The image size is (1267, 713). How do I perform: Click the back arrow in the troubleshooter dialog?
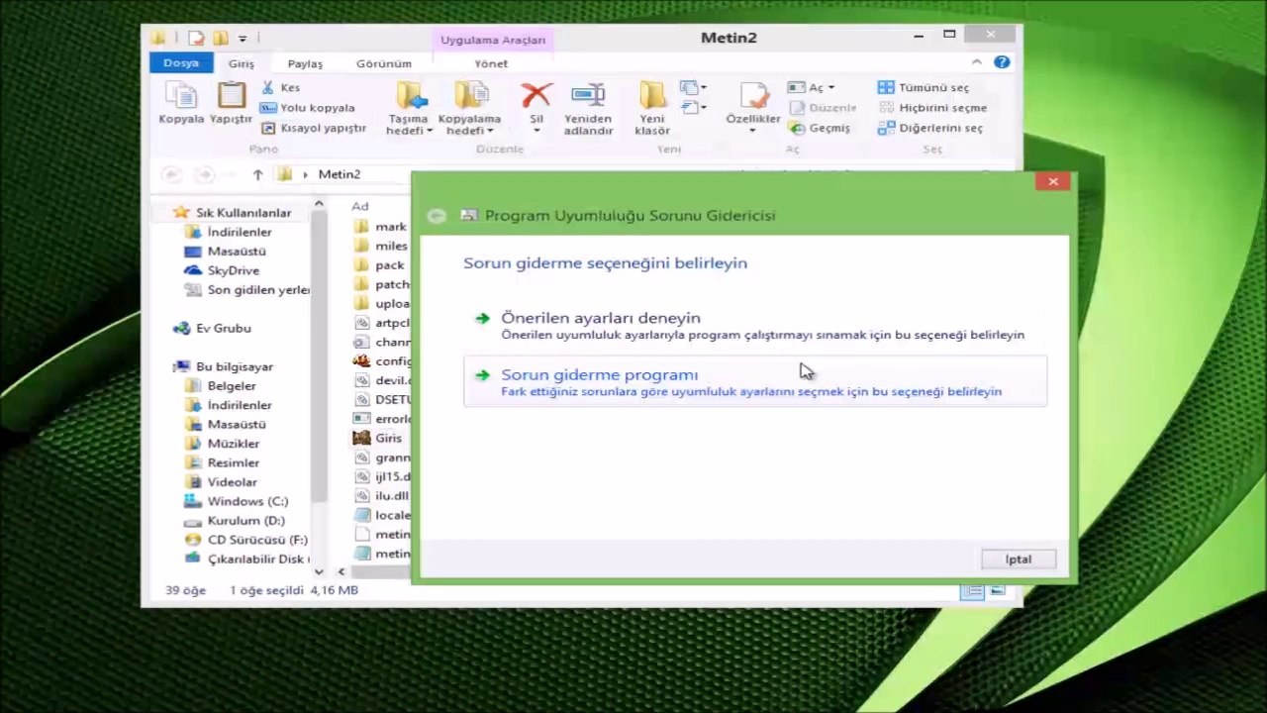[437, 215]
